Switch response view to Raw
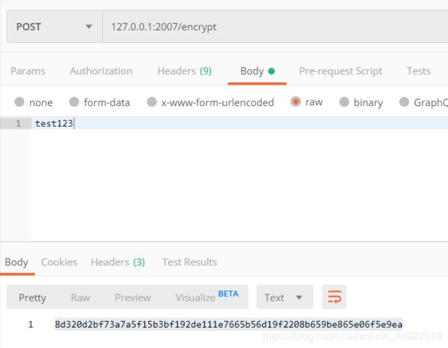Viewport: 448px width, 348px height. tap(80, 298)
